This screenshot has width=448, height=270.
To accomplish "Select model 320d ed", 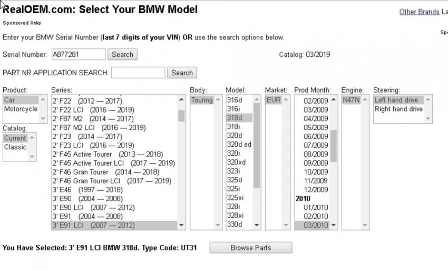I will coord(239,144).
